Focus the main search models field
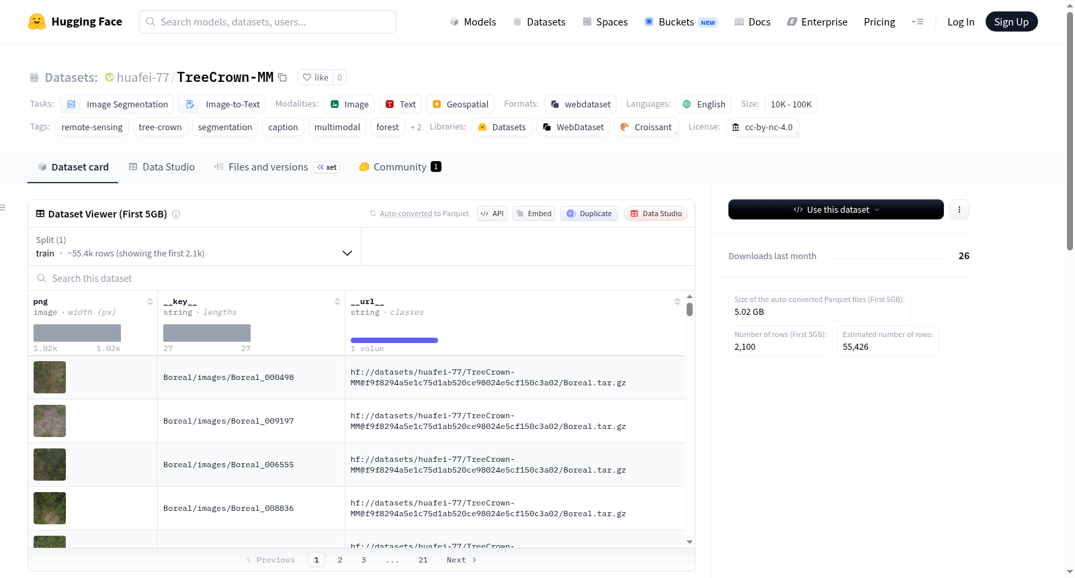 [267, 21]
